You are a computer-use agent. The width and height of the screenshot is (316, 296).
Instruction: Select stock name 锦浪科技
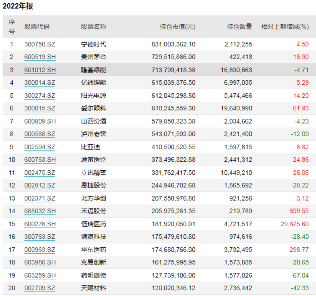coord(94,237)
